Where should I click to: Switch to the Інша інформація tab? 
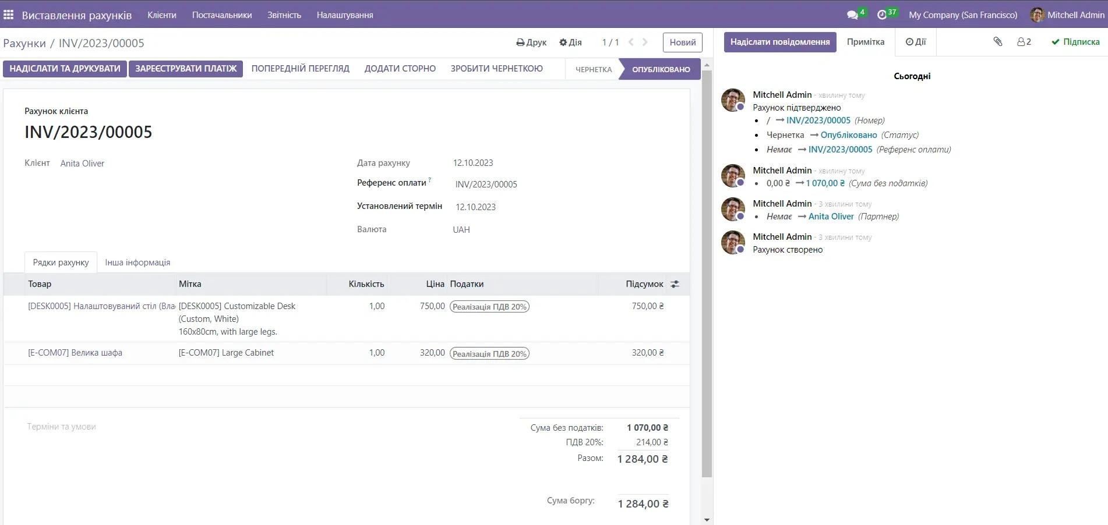click(137, 262)
